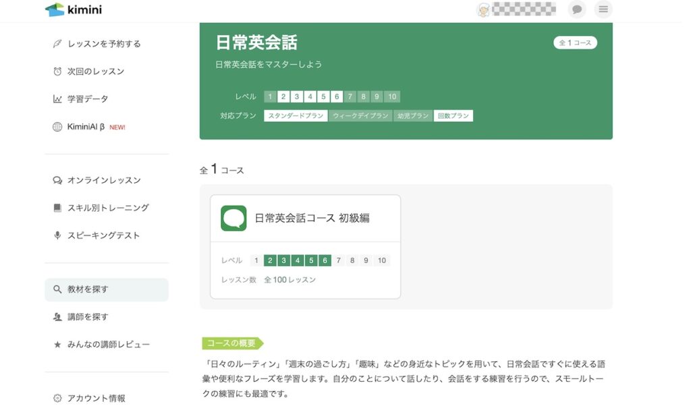Click the alarm clock icon beside 次回のレッスン
691x410 pixels.
pos(57,71)
